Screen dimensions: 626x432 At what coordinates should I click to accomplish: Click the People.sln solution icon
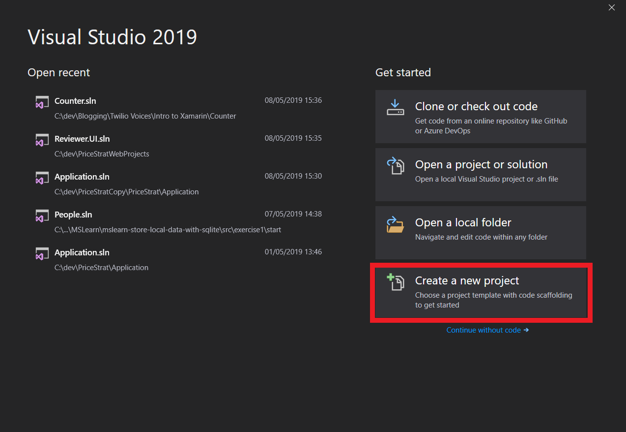(42, 216)
